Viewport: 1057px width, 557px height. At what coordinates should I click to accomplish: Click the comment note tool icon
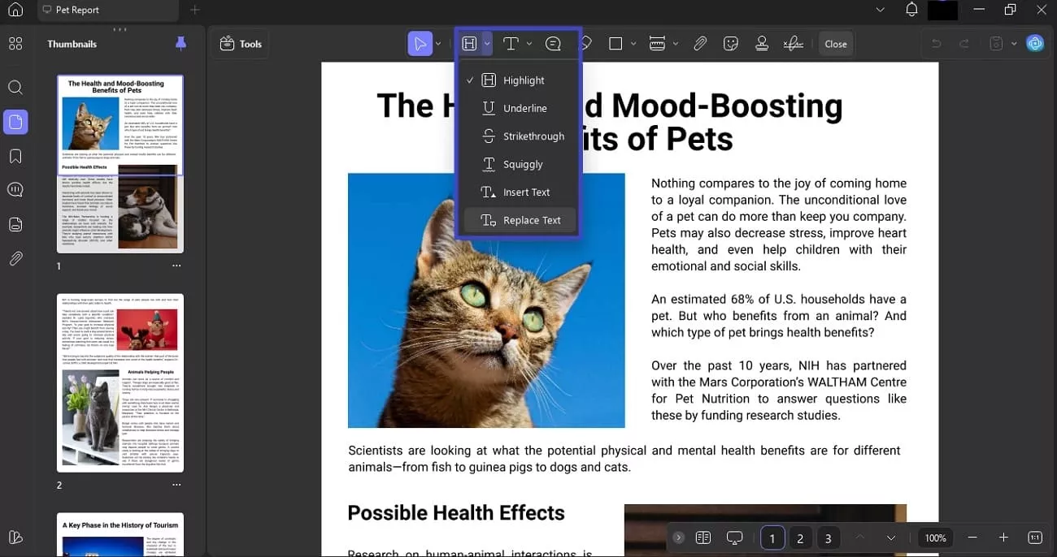(554, 44)
